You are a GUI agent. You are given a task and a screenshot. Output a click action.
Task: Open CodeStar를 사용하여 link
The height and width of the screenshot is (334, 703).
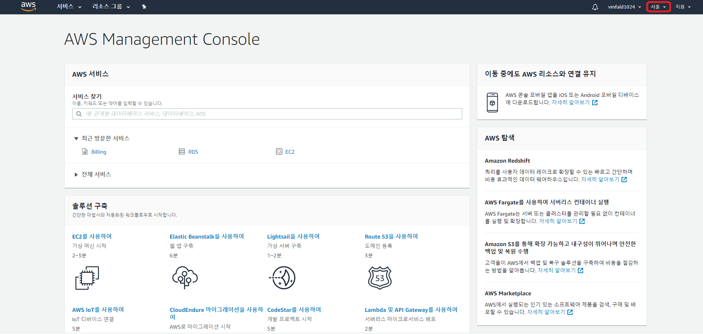click(x=294, y=310)
